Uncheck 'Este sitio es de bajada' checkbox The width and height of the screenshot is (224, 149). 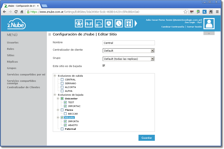pos(104,66)
